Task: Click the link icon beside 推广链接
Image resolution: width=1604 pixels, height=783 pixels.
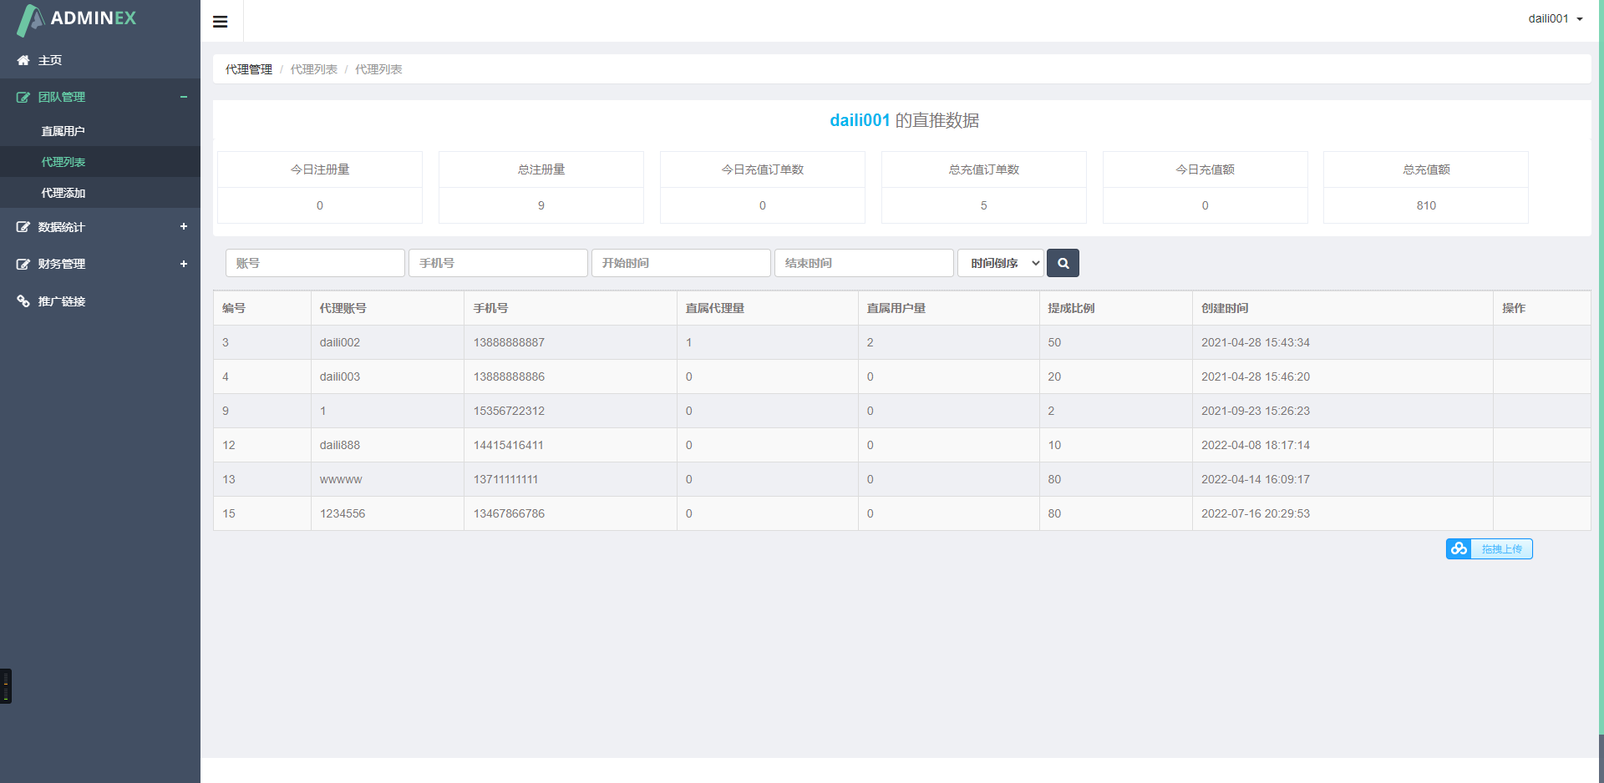Action: (23, 301)
